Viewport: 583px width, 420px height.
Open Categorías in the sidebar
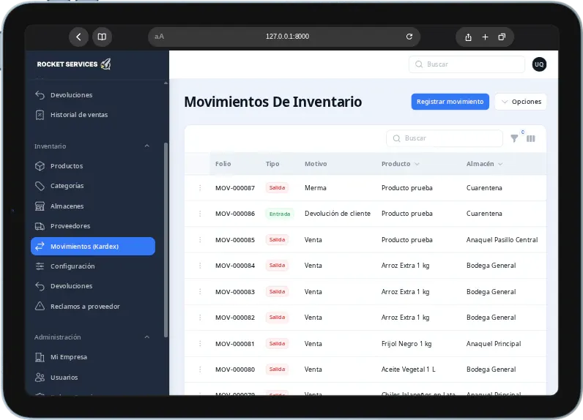point(93,186)
